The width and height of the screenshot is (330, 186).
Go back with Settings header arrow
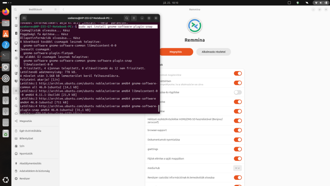(x=64, y=10)
